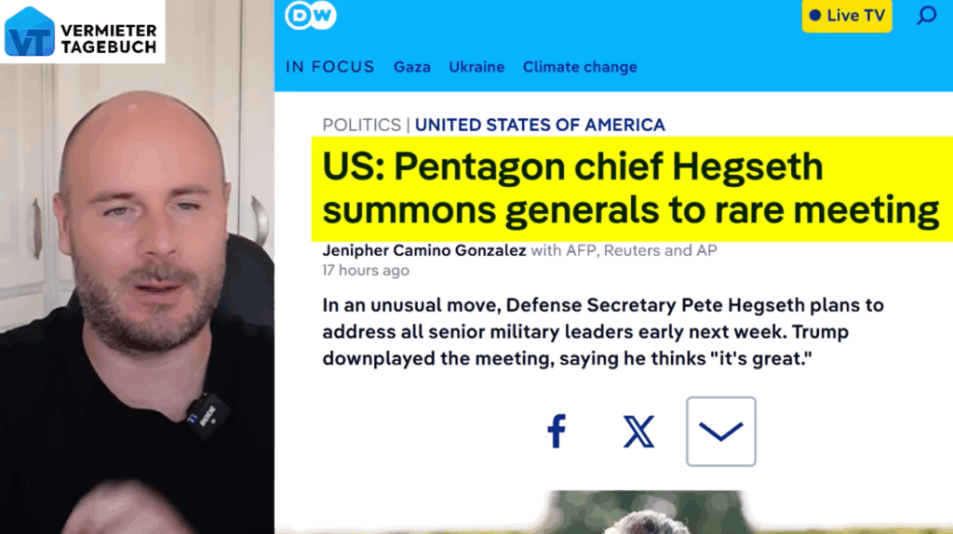Image resolution: width=953 pixels, height=534 pixels.
Task: Click the 17 hours ago timestamp
Action: click(365, 271)
